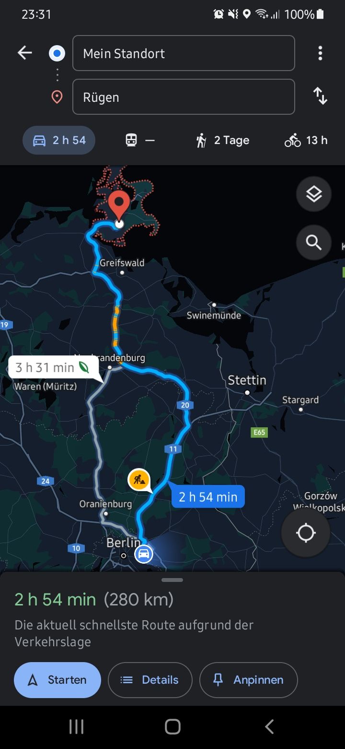Open route Details button
The height and width of the screenshot is (749, 345).
tap(150, 680)
